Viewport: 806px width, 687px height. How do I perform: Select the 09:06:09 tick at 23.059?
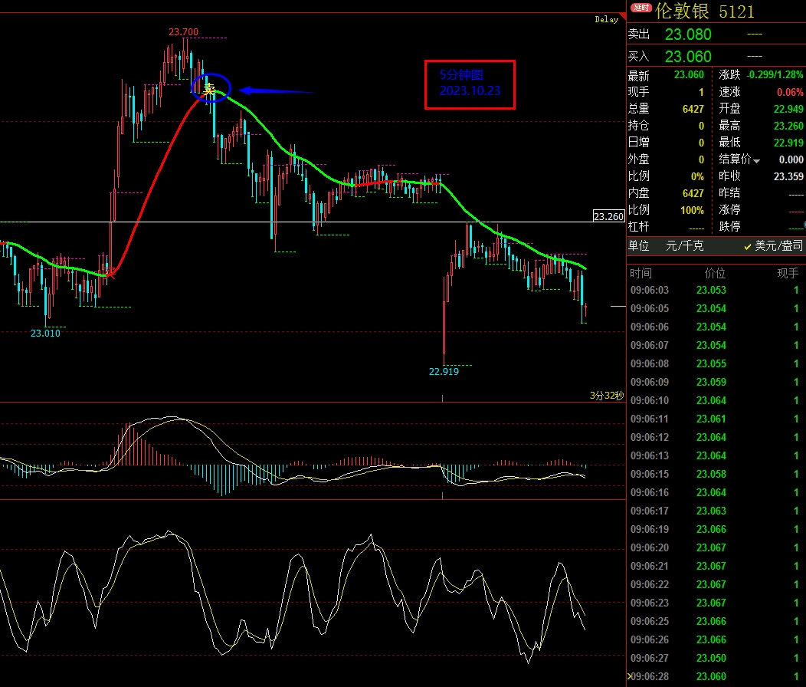pos(716,383)
